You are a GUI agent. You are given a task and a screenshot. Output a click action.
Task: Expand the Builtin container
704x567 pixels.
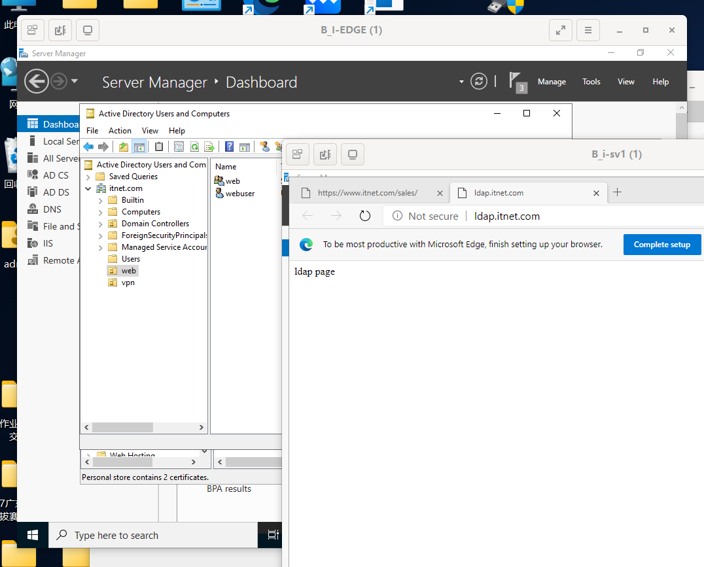coord(101,201)
